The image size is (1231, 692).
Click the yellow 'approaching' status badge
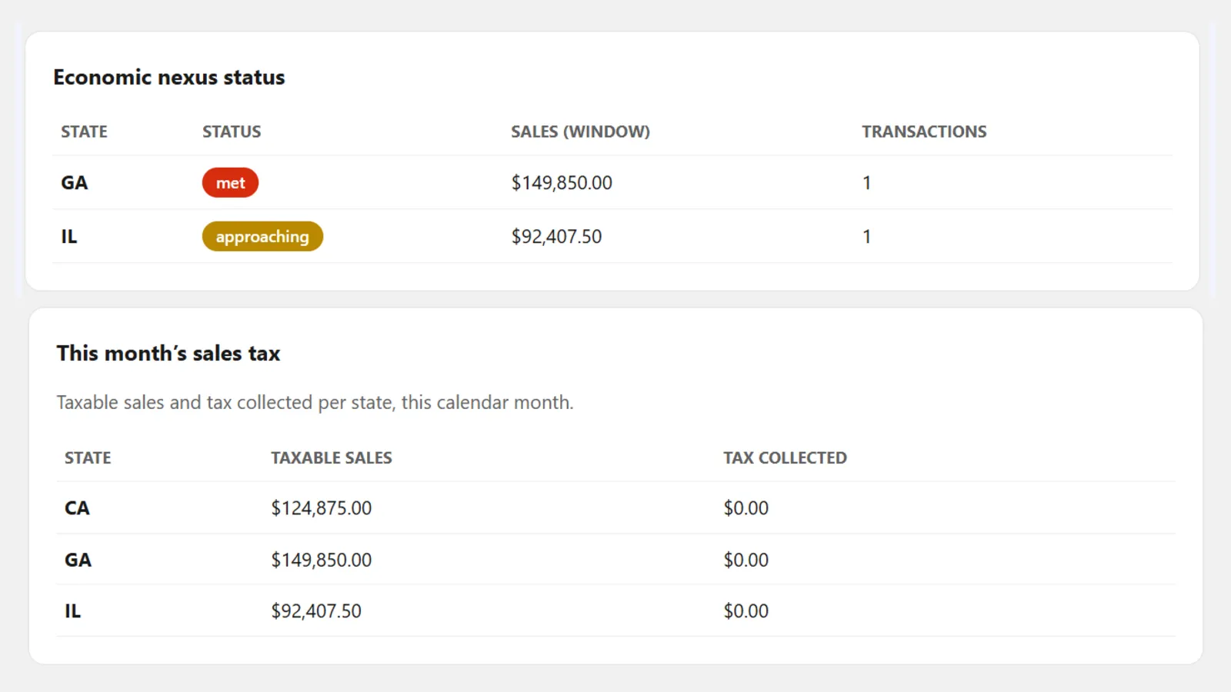point(262,237)
